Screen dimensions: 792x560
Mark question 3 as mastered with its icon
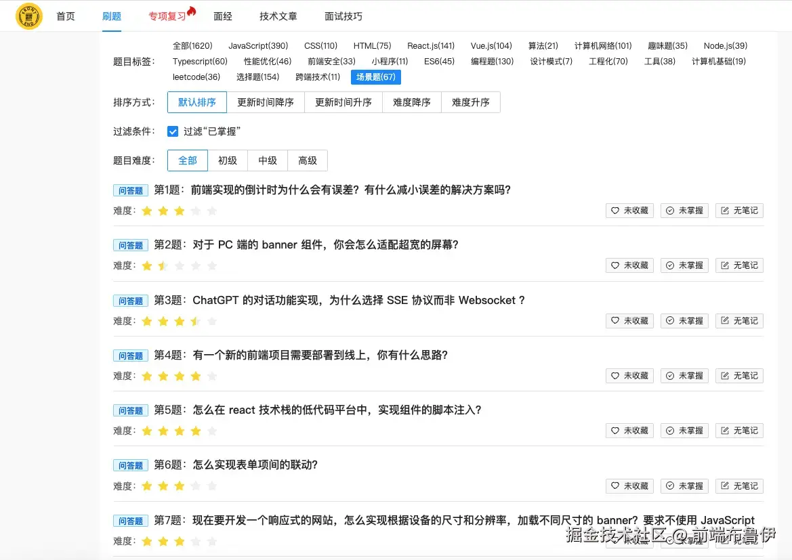[670, 320]
